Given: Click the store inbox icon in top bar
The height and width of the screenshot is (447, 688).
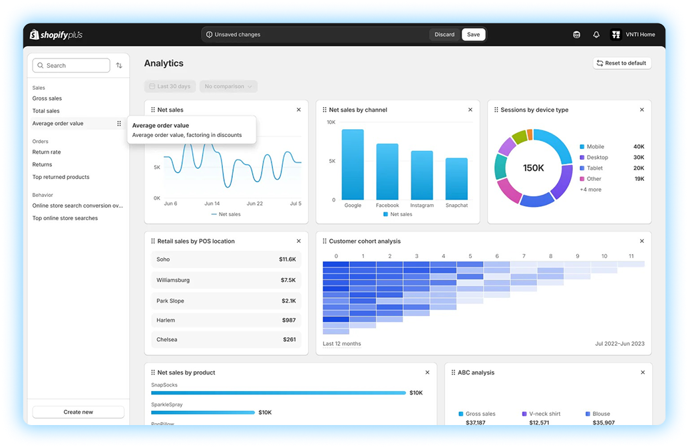Looking at the screenshot, I should (x=576, y=35).
